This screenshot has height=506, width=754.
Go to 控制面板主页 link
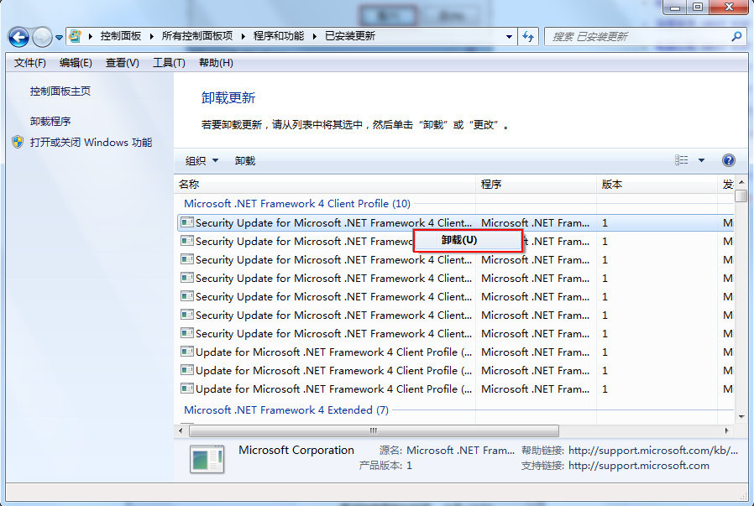(x=60, y=91)
